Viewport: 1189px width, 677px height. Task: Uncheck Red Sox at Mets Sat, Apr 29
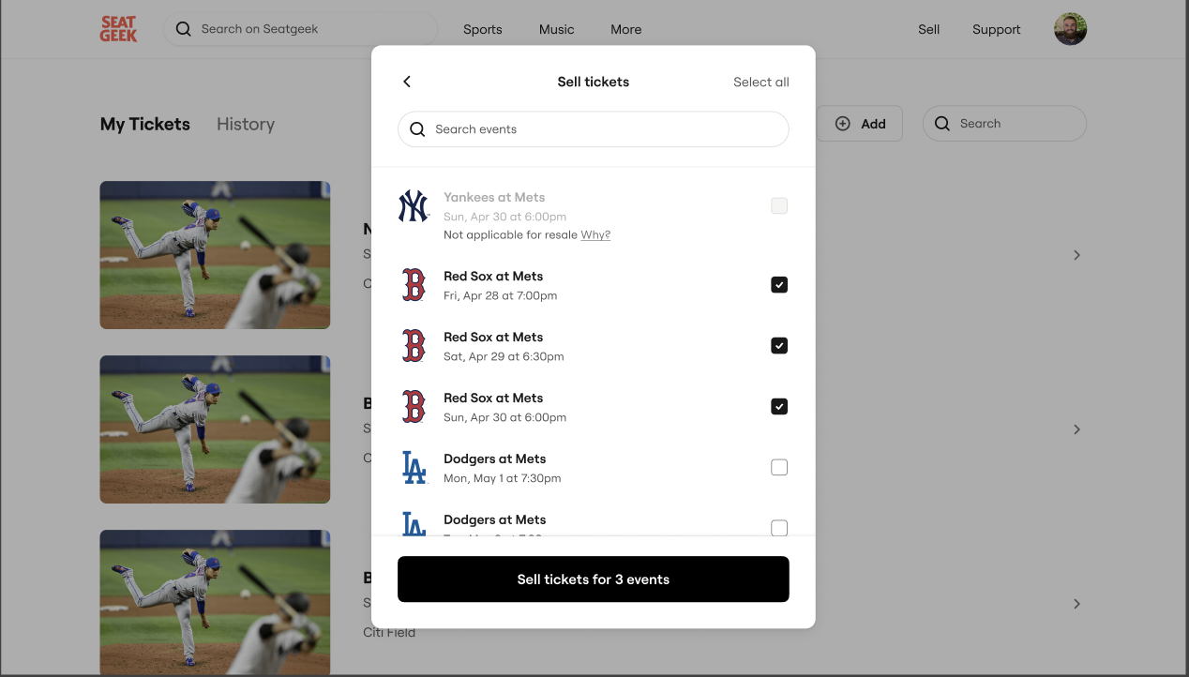[779, 346]
